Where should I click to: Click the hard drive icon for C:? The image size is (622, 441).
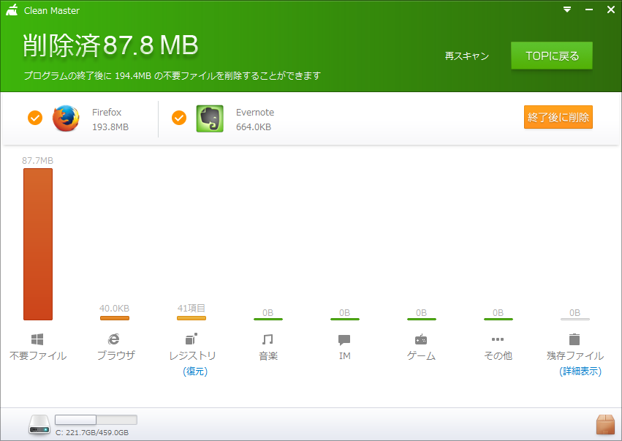click(39, 424)
